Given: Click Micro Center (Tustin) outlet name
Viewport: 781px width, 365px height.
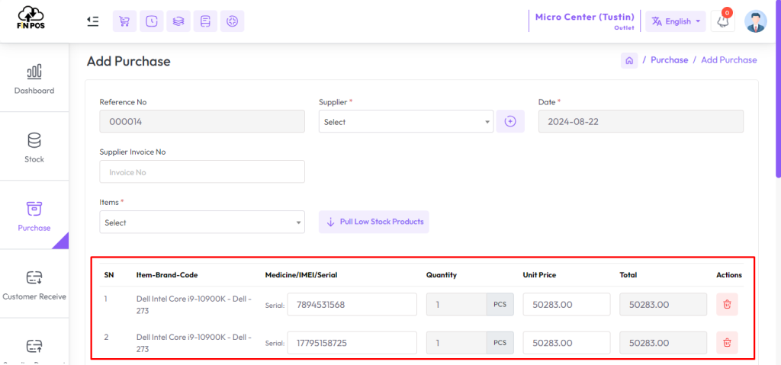Looking at the screenshot, I should point(585,17).
